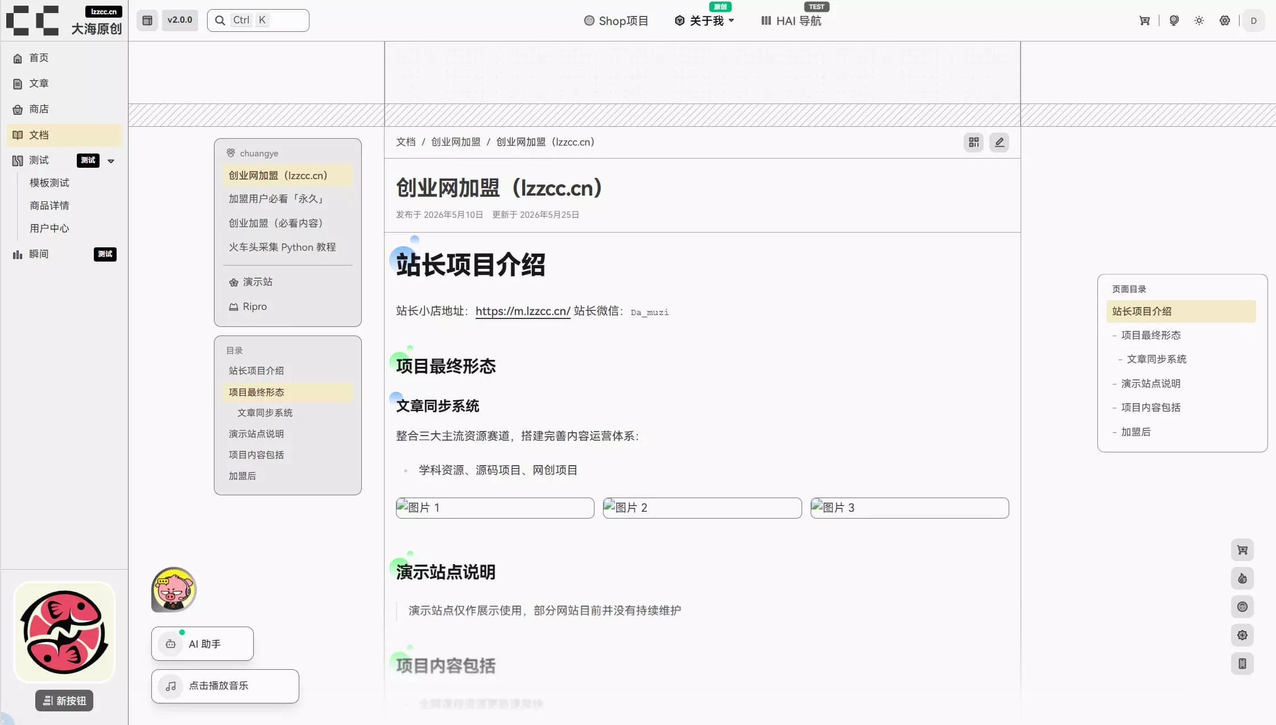Click the CC 大海原创 site logo
Viewport: 1276px width, 725px height.
click(x=64, y=20)
